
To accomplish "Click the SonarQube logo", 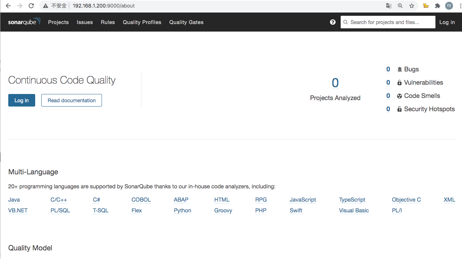I will pos(24,22).
